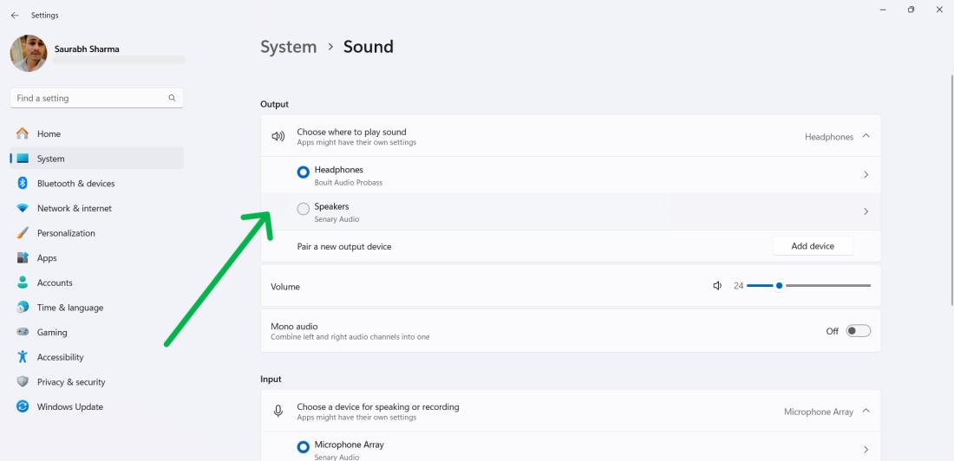Viewport: 954px width, 461px height.
Task: Click the Home icon in sidebar
Action: 23,134
